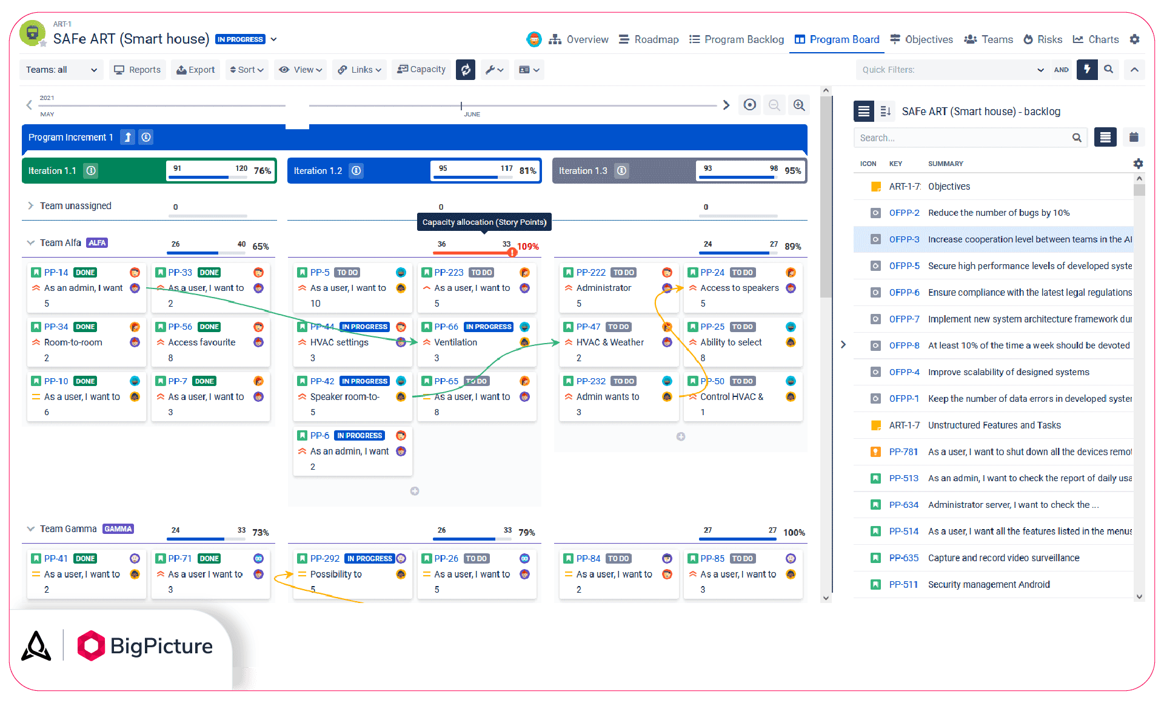Switch backlog to calendar view
The height and width of the screenshot is (703, 1164).
(x=1134, y=138)
